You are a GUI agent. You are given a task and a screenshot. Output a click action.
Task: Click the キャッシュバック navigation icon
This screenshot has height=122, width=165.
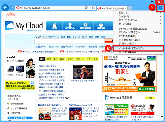pos(85,26)
